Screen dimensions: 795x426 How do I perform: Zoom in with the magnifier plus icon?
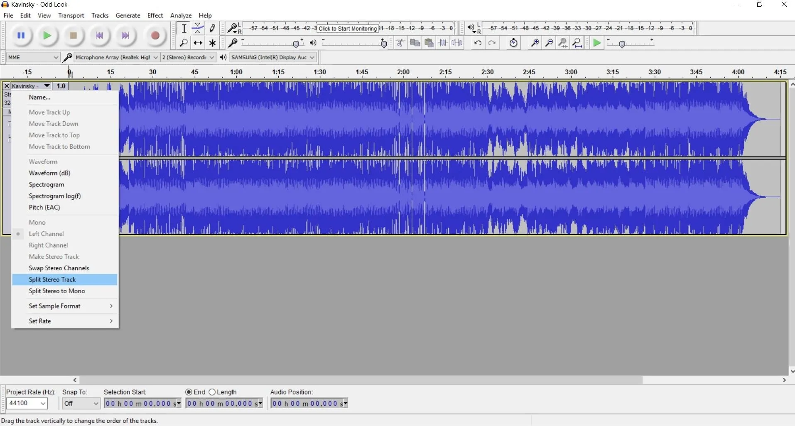click(535, 43)
